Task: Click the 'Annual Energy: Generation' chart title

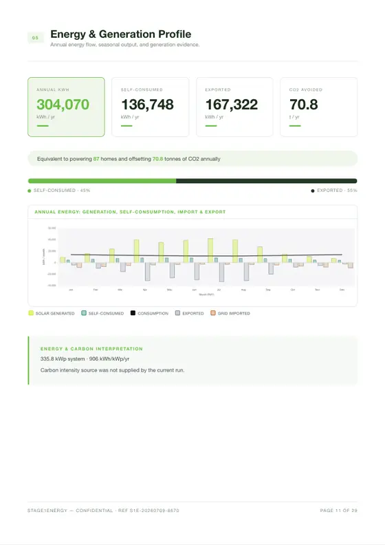Action: point(130,212)
